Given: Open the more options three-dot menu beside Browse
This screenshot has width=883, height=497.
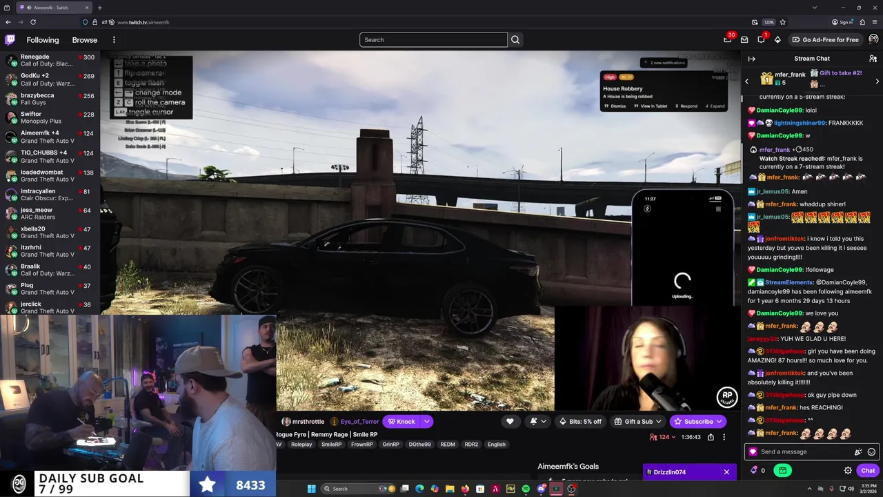Looking at the screenshot, I should tap(114, 40).
